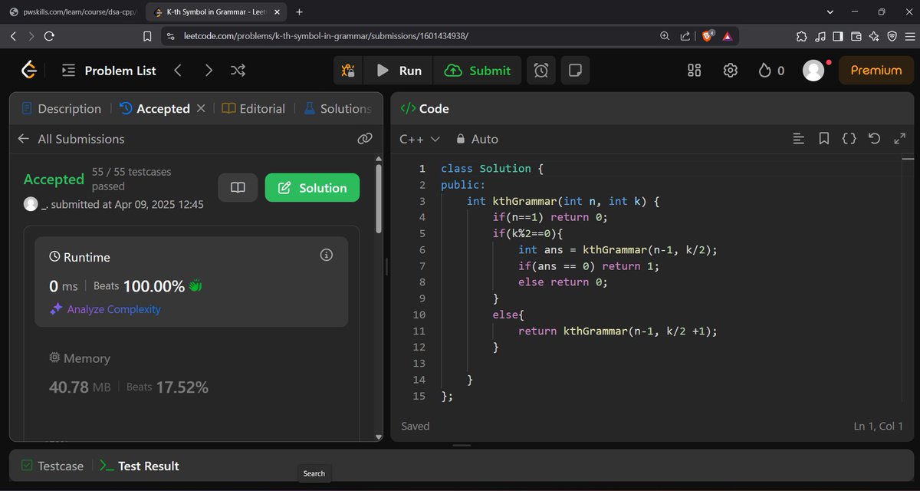
Task: Select the Accepted tab
Action: point(155,109)
